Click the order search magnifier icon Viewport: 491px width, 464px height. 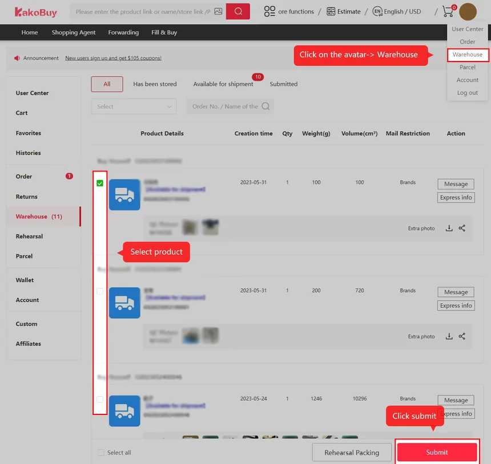coord(265,106)
